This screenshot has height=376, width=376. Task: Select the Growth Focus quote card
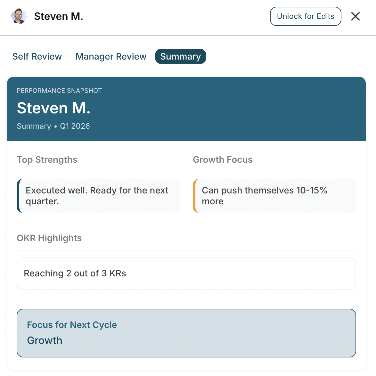click(x=274, y=196)
